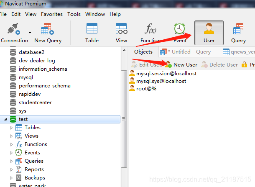Click the root@% user avatar icon
Viewport: 255px width, 187px height.
tap(132, 88)
